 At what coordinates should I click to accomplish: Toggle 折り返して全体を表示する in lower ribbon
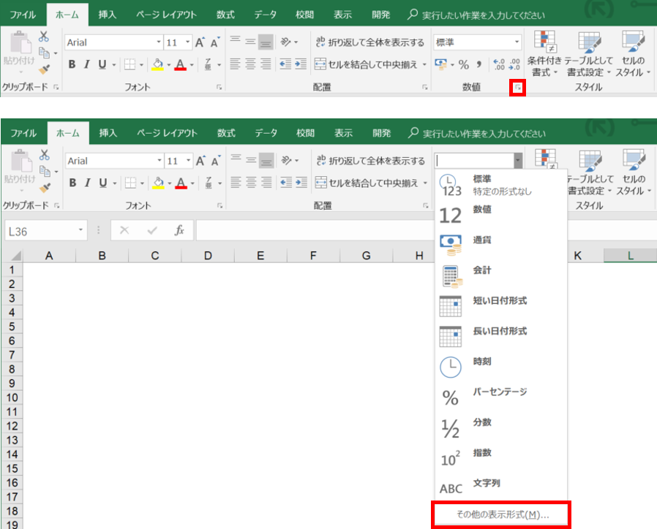[369, 161]
